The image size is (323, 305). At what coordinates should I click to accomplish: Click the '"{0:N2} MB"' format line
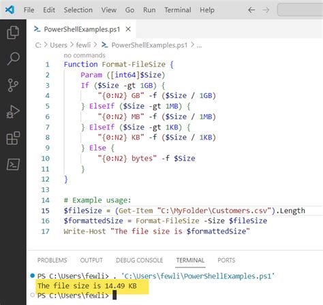click(x=157, y=116)
